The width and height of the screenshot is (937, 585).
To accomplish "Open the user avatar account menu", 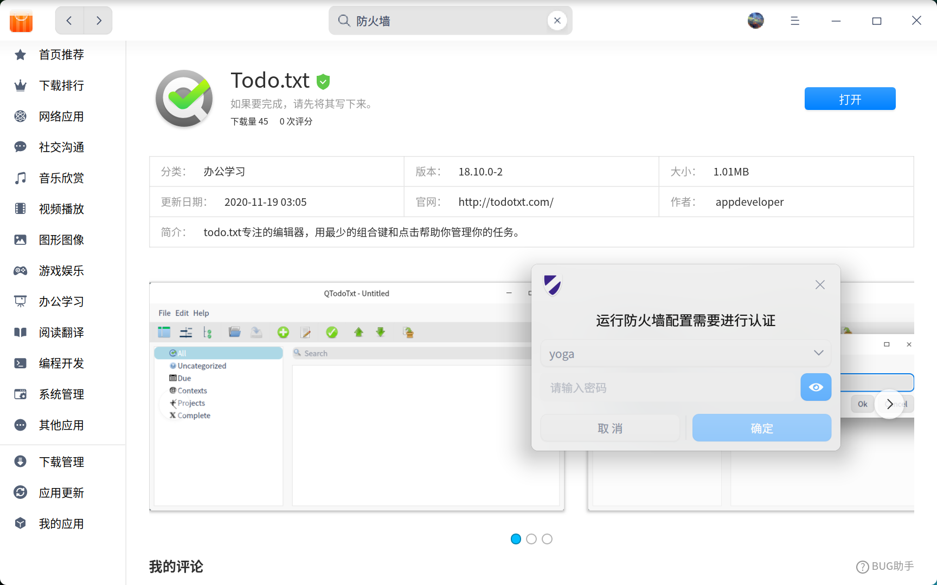I will (755, 21).
